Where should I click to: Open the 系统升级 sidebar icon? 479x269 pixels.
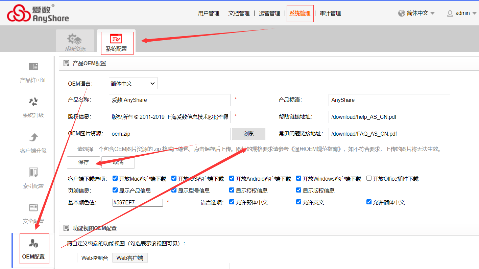[x=33, y=102]
